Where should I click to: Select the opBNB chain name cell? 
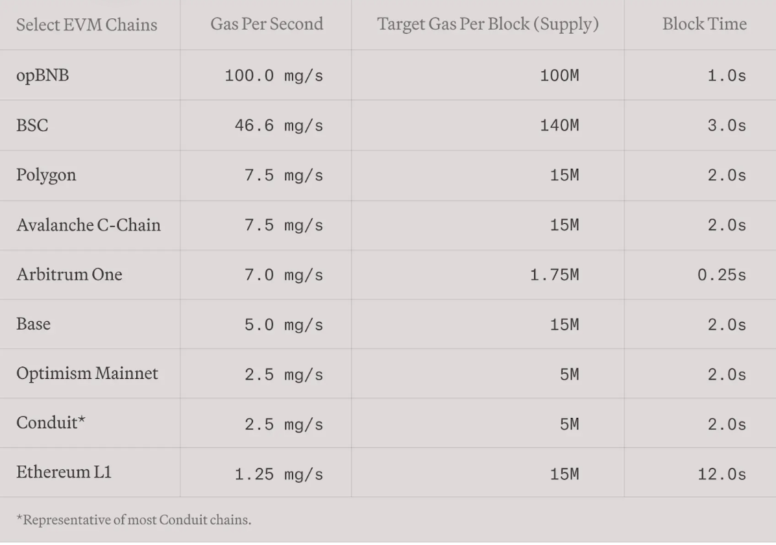(43, 75)
